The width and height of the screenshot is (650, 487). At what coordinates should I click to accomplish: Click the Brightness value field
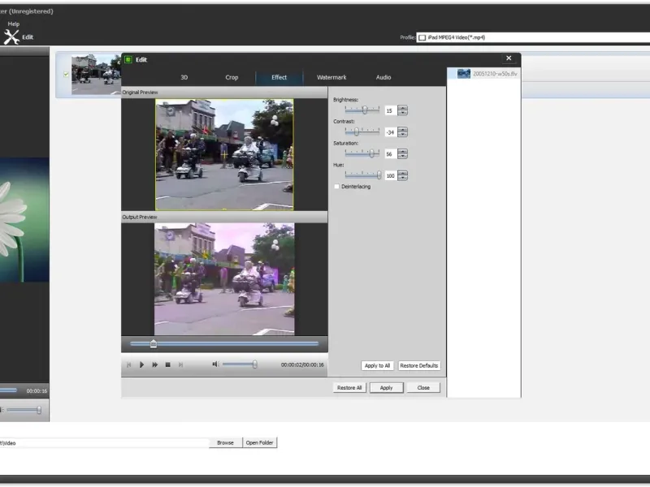click(390, 110)
